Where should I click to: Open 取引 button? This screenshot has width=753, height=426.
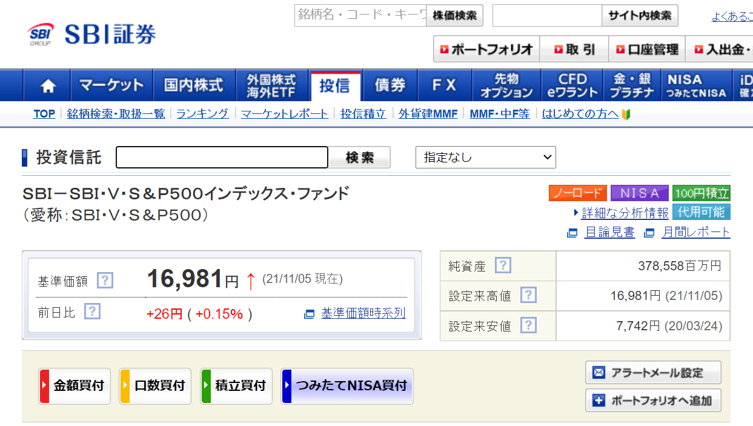574,49
